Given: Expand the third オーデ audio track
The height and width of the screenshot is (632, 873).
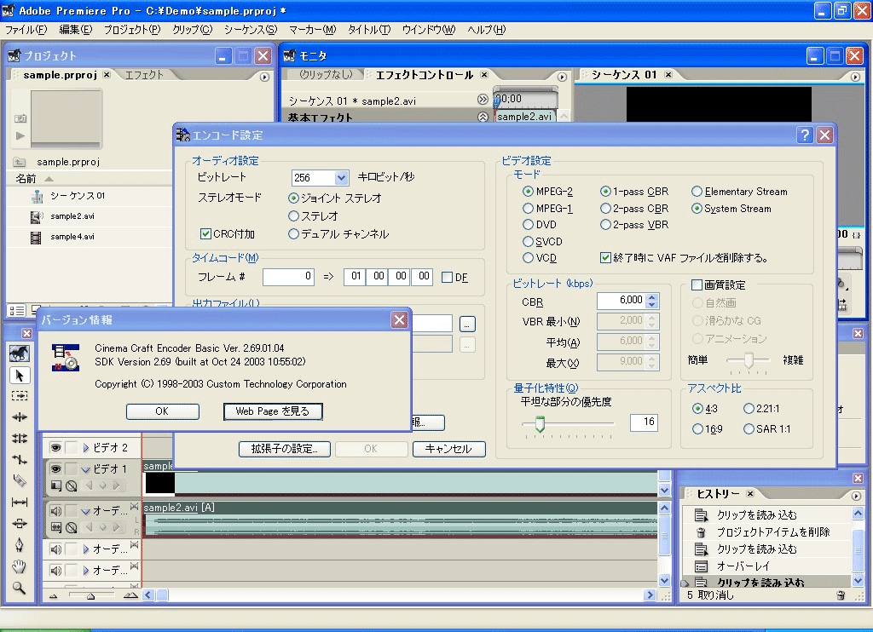Looking at the screenshot, I should point(86,570).
